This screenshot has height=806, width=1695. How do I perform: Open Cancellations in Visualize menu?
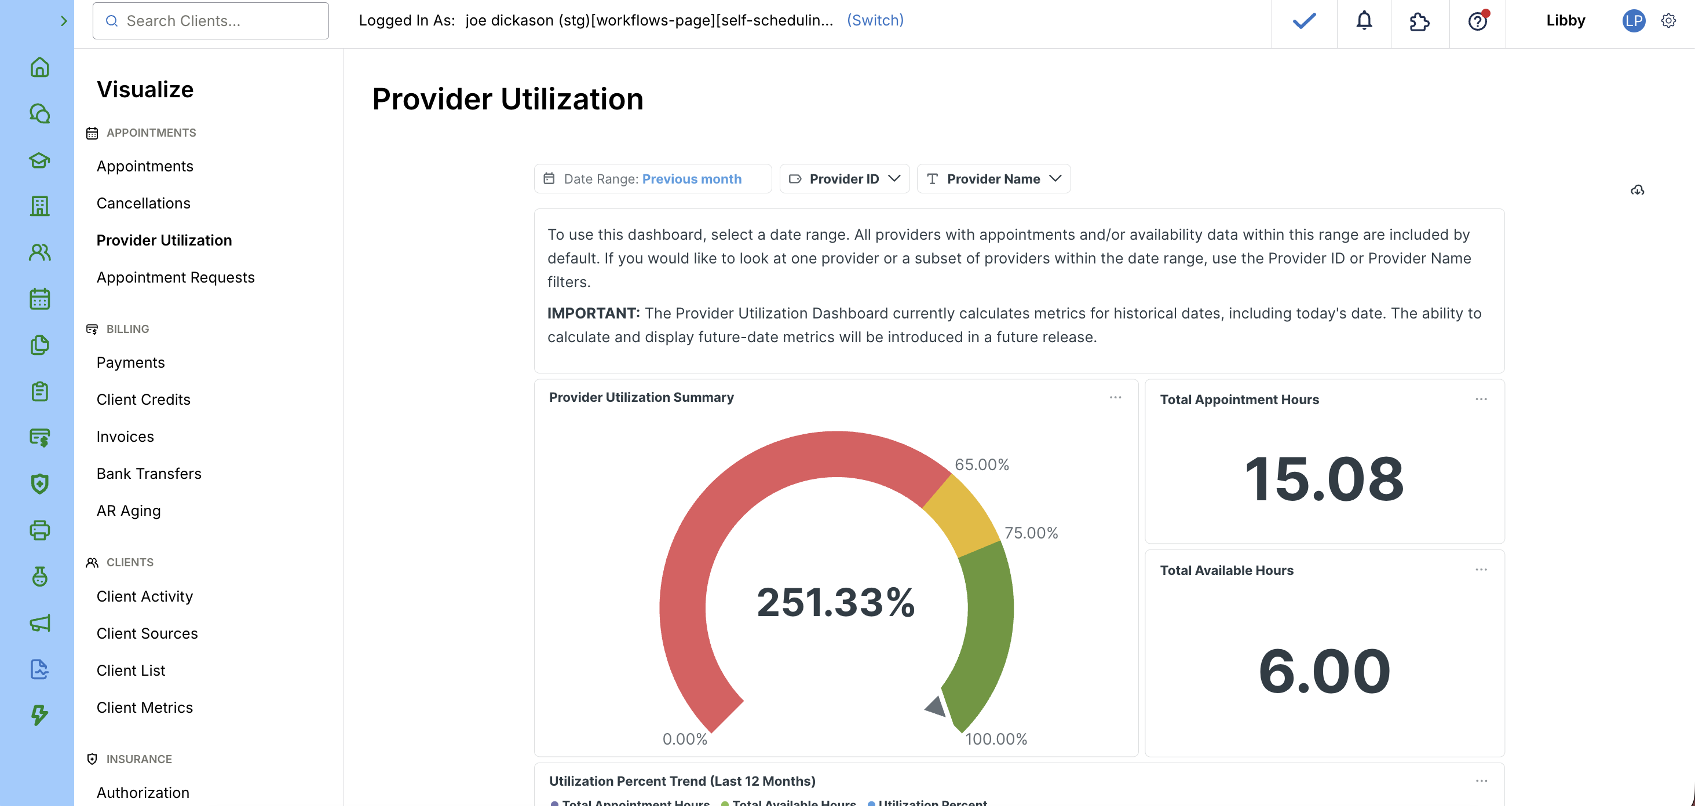coord(144,203)
